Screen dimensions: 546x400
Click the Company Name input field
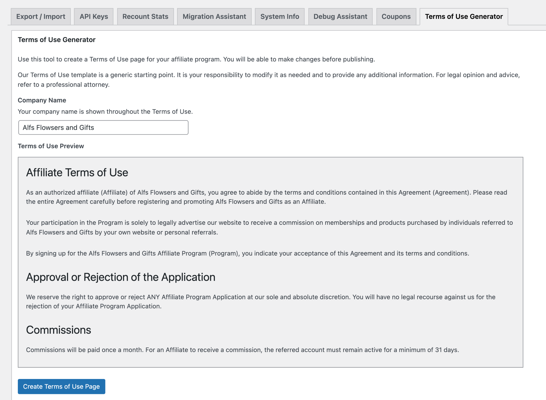click(x=103, y=127)
